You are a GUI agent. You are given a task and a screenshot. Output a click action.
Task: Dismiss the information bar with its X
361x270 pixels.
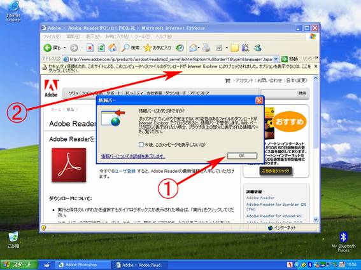pos(316,67)
